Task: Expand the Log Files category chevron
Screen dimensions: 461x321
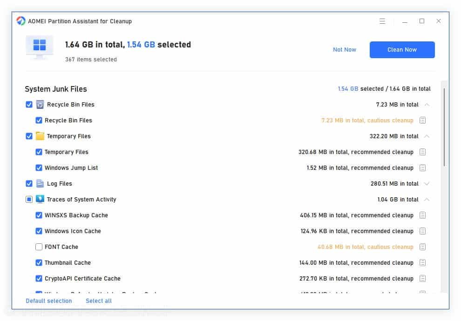Action: [427, 184]
